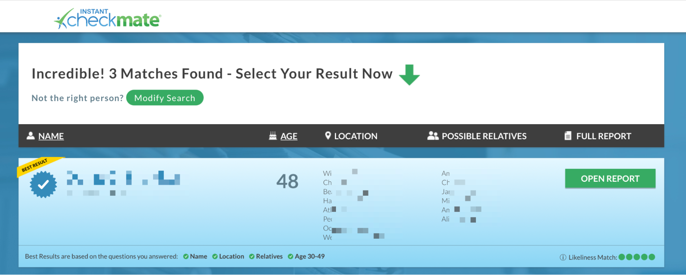686x275 pixels.
Task: Click the green check next to Name
Action: (186, 256)
